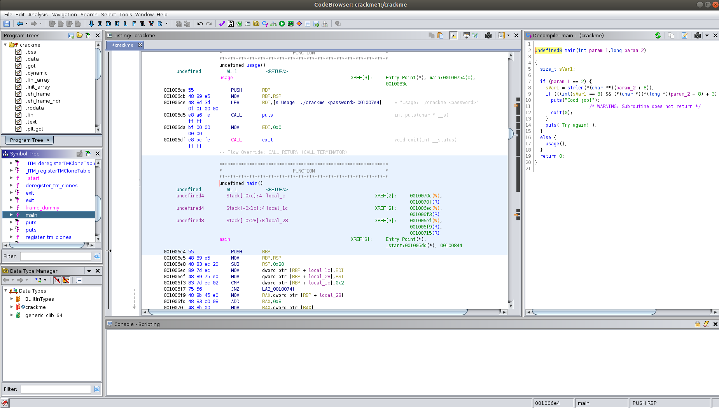The image size is (719, 408).
Task: Apply Symbol Tree filter options button
Action: coord(97,256)
